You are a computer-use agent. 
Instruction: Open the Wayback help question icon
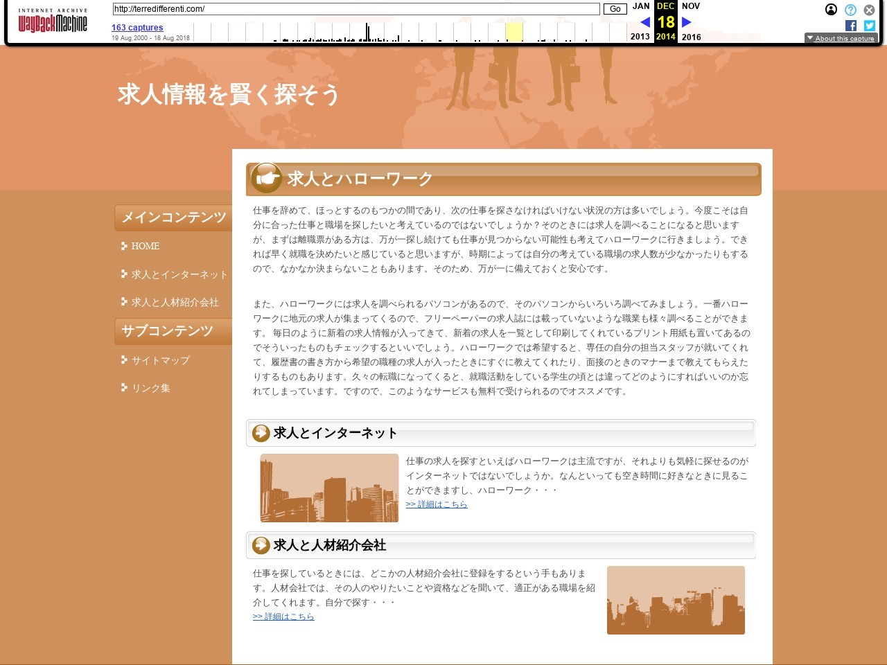[850, 10]
